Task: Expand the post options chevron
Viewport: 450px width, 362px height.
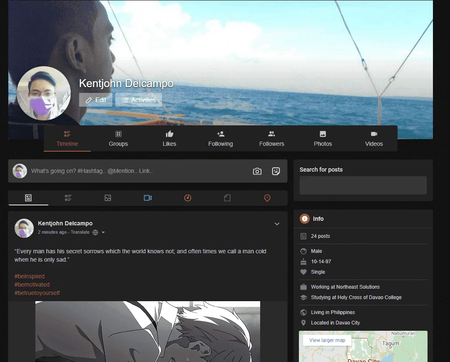Action: [x=277, y=224]
